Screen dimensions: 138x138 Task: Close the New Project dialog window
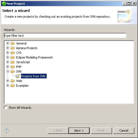[134, 4]
